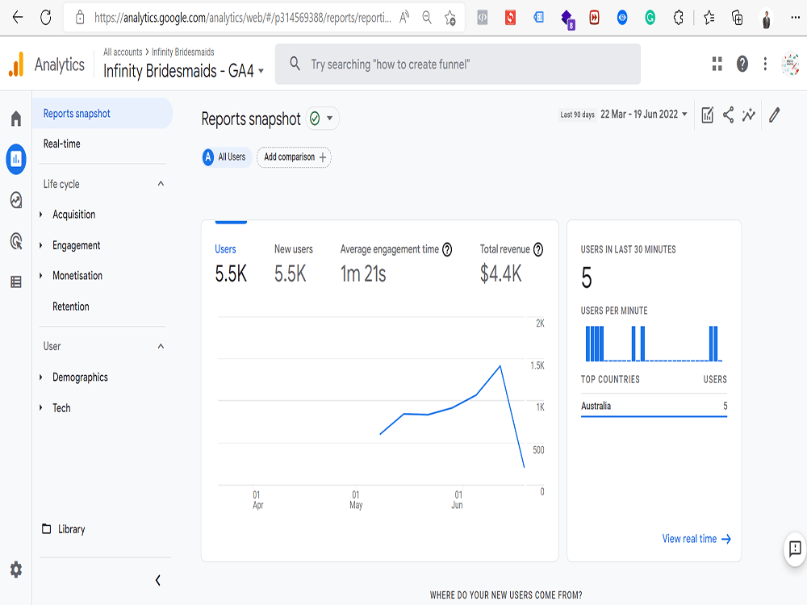Click All accounts breadcrumb link
The height and width of the screenshot is (605, 807).
[x=123, y=52]
